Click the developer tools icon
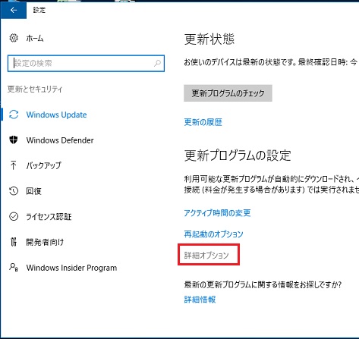 [14, 242]
